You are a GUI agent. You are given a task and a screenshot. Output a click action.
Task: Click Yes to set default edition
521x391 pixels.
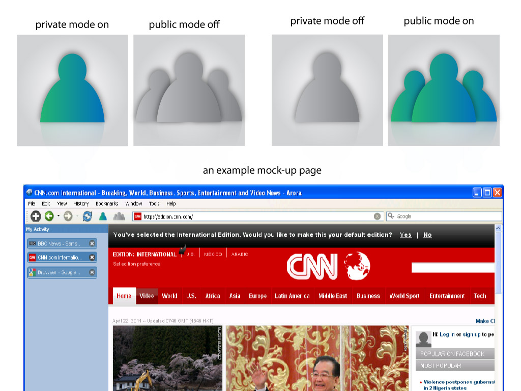coord(406,235)
